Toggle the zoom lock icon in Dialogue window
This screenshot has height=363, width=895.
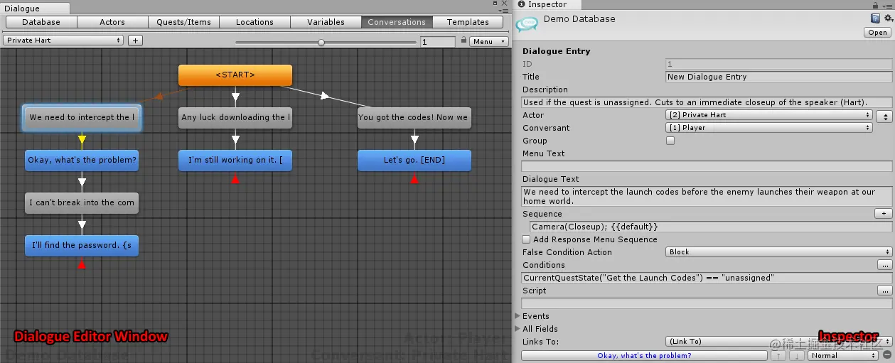(x=463, y=40)
